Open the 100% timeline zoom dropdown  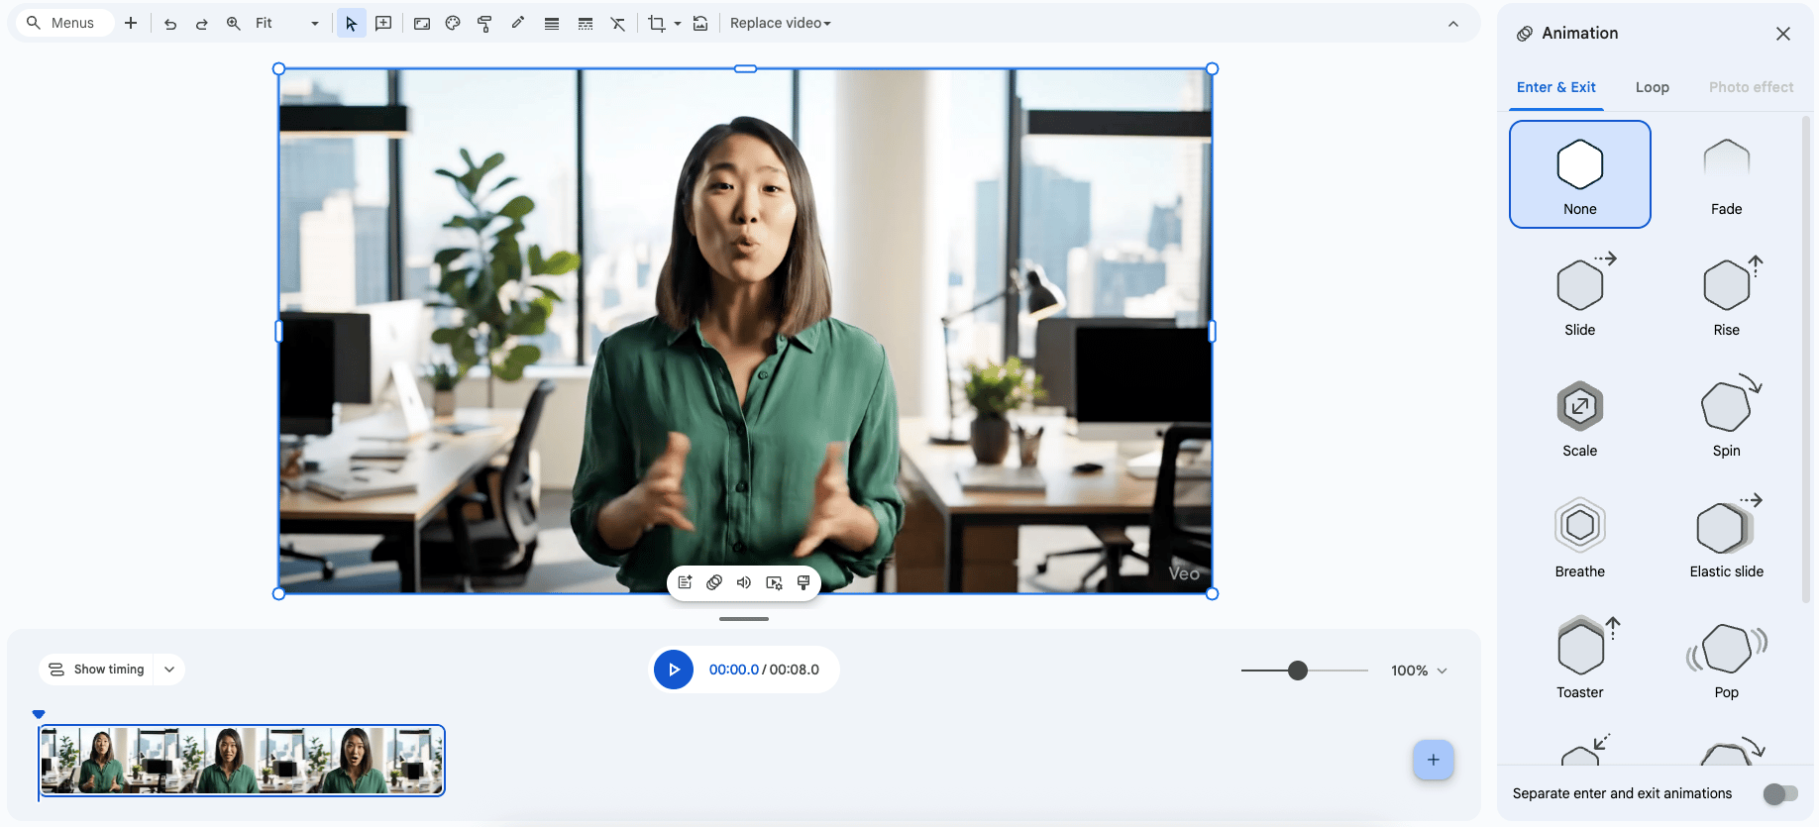click(1419, 671)
